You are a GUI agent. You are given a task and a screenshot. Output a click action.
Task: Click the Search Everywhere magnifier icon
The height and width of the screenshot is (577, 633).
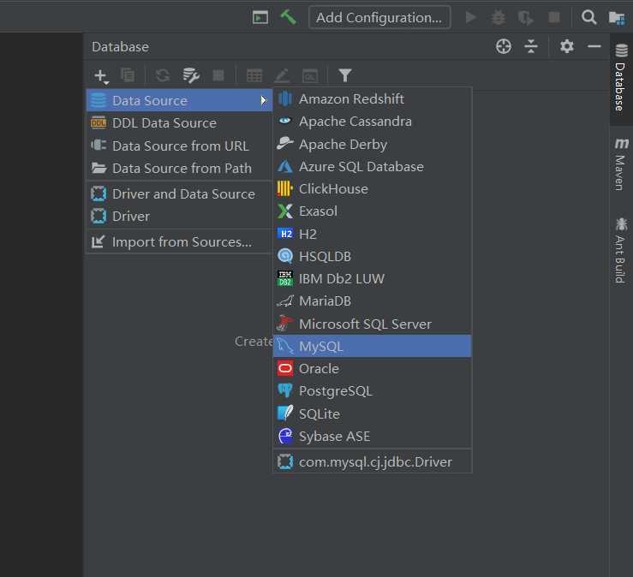pos(589,17)
